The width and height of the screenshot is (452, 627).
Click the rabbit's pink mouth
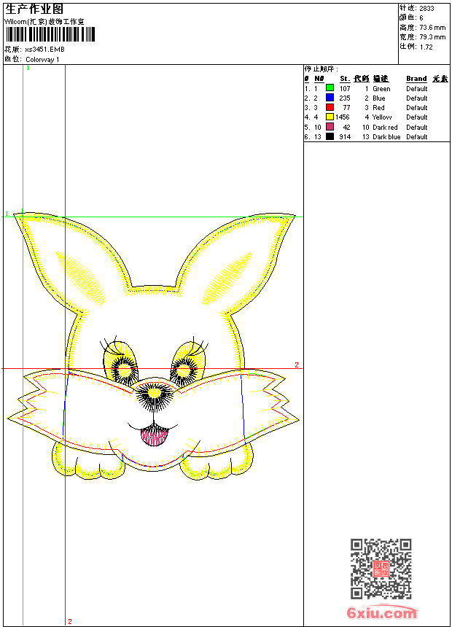152,436
